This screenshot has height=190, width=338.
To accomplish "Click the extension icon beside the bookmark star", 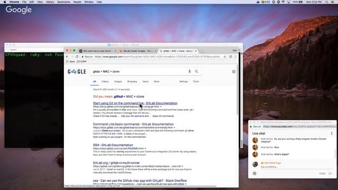I will [x=230, y=56].
